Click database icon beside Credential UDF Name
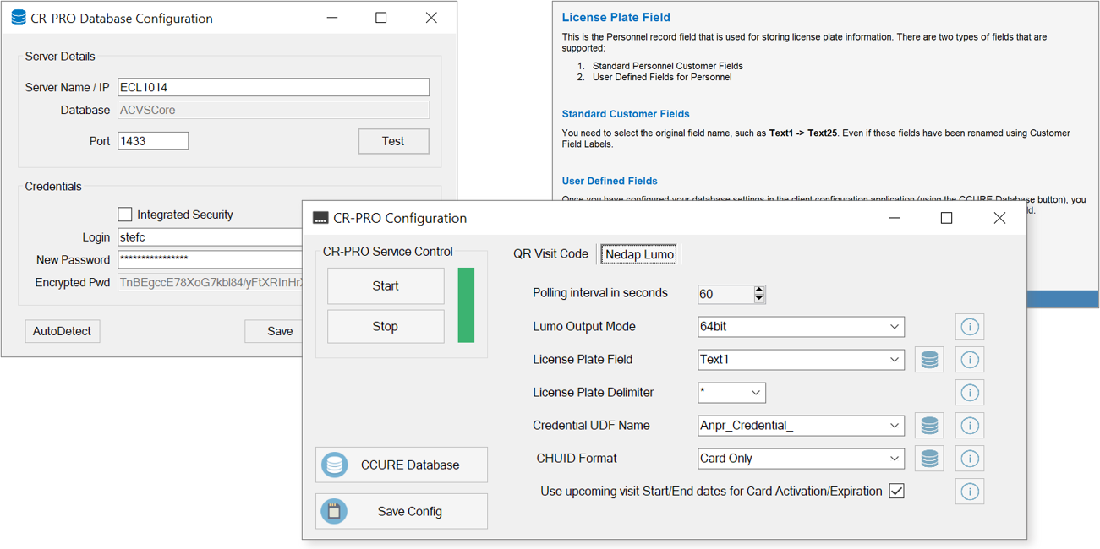1100x549 pixels. tap(929, 426)
